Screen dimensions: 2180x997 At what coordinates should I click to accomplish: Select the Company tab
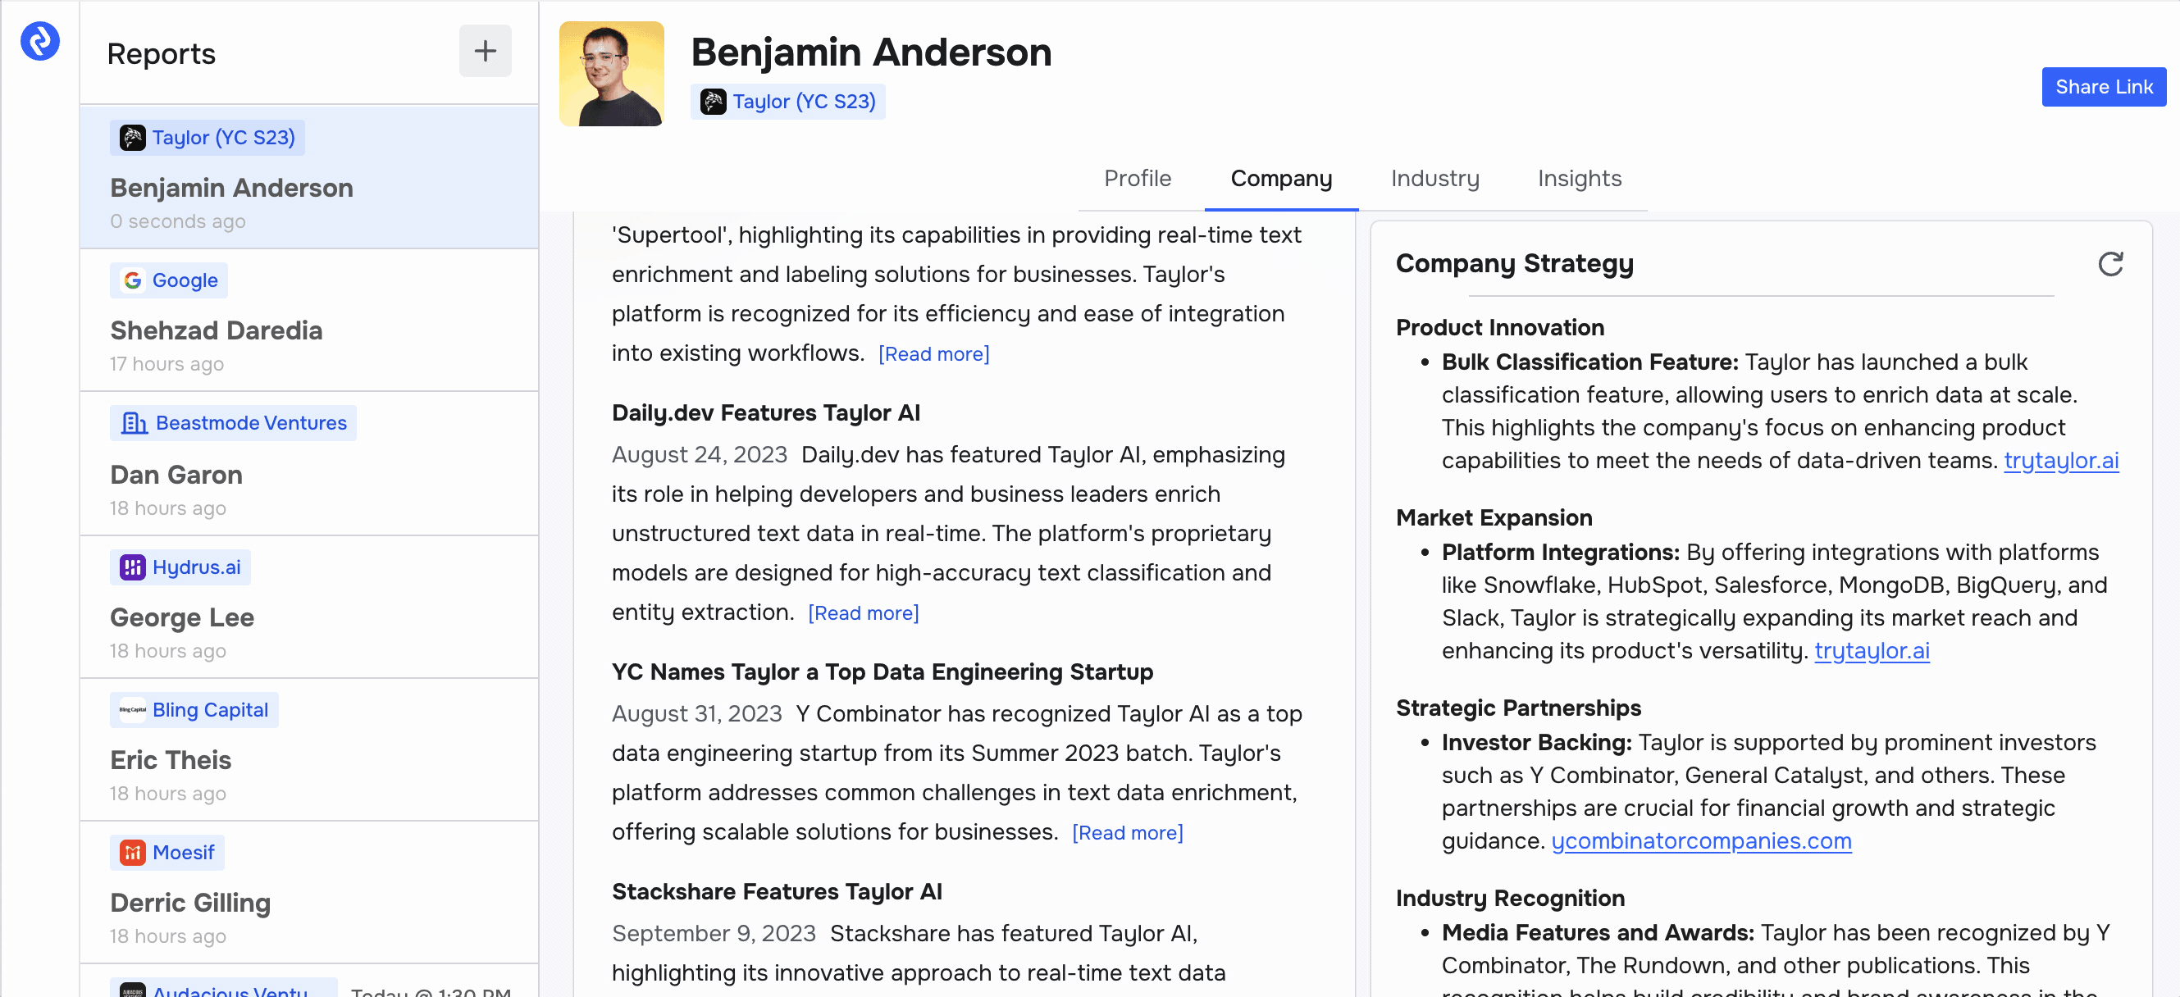click(1280, 179)
